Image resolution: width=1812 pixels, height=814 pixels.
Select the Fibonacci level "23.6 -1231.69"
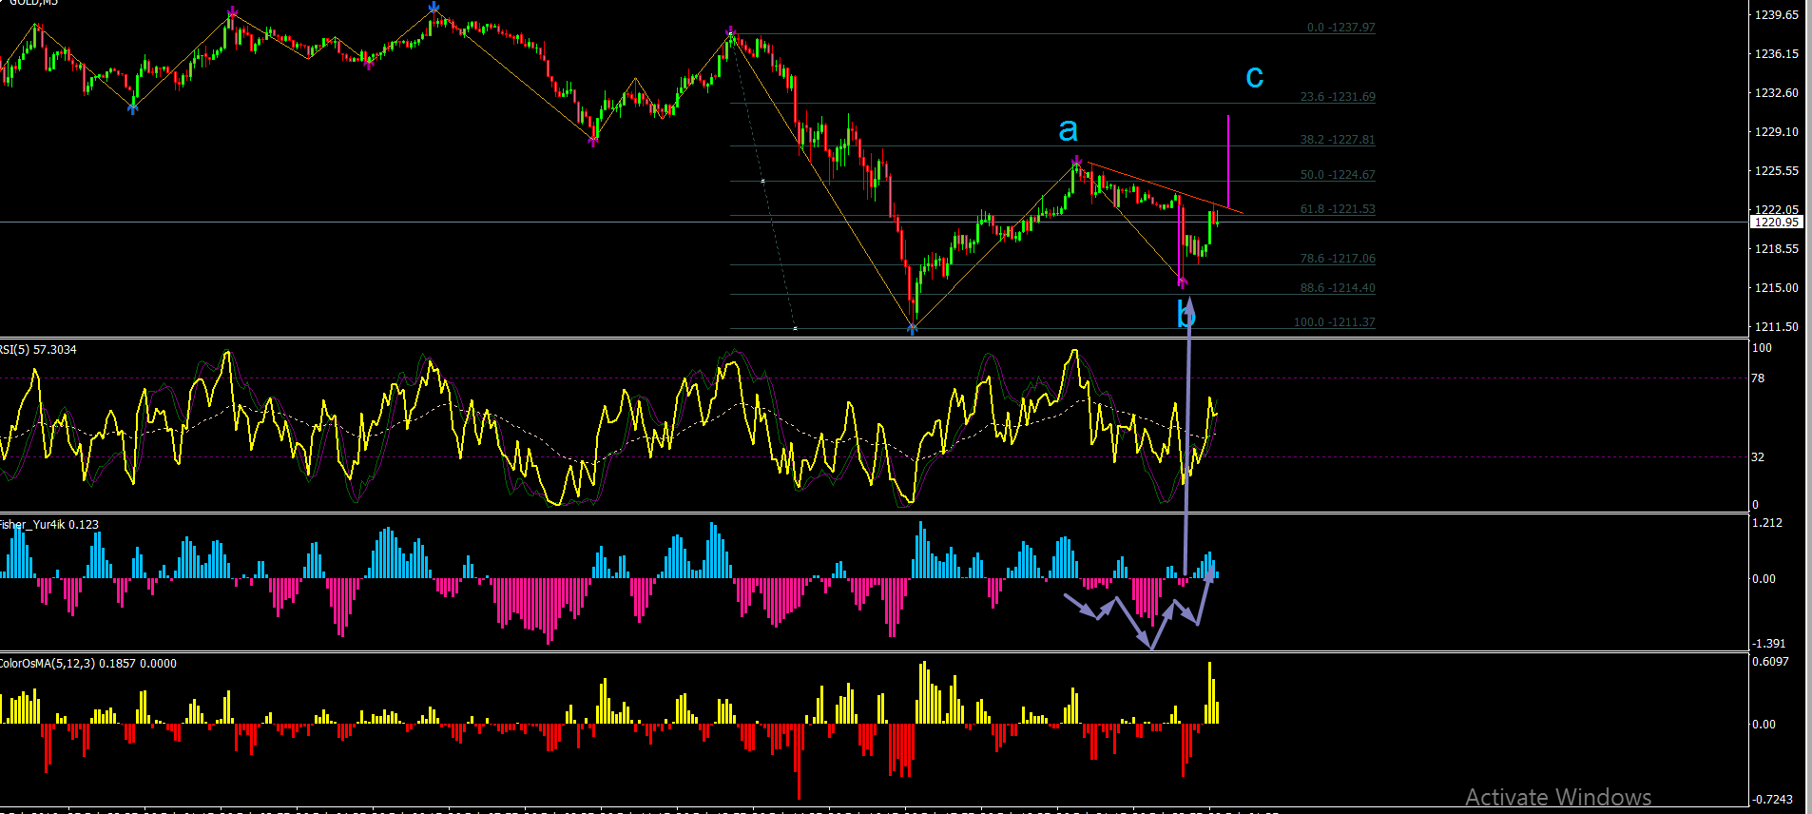coord(1338,97)
